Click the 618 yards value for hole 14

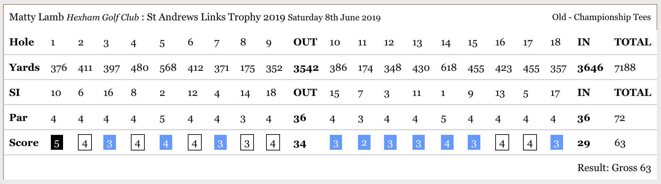(x=448, y=68)
